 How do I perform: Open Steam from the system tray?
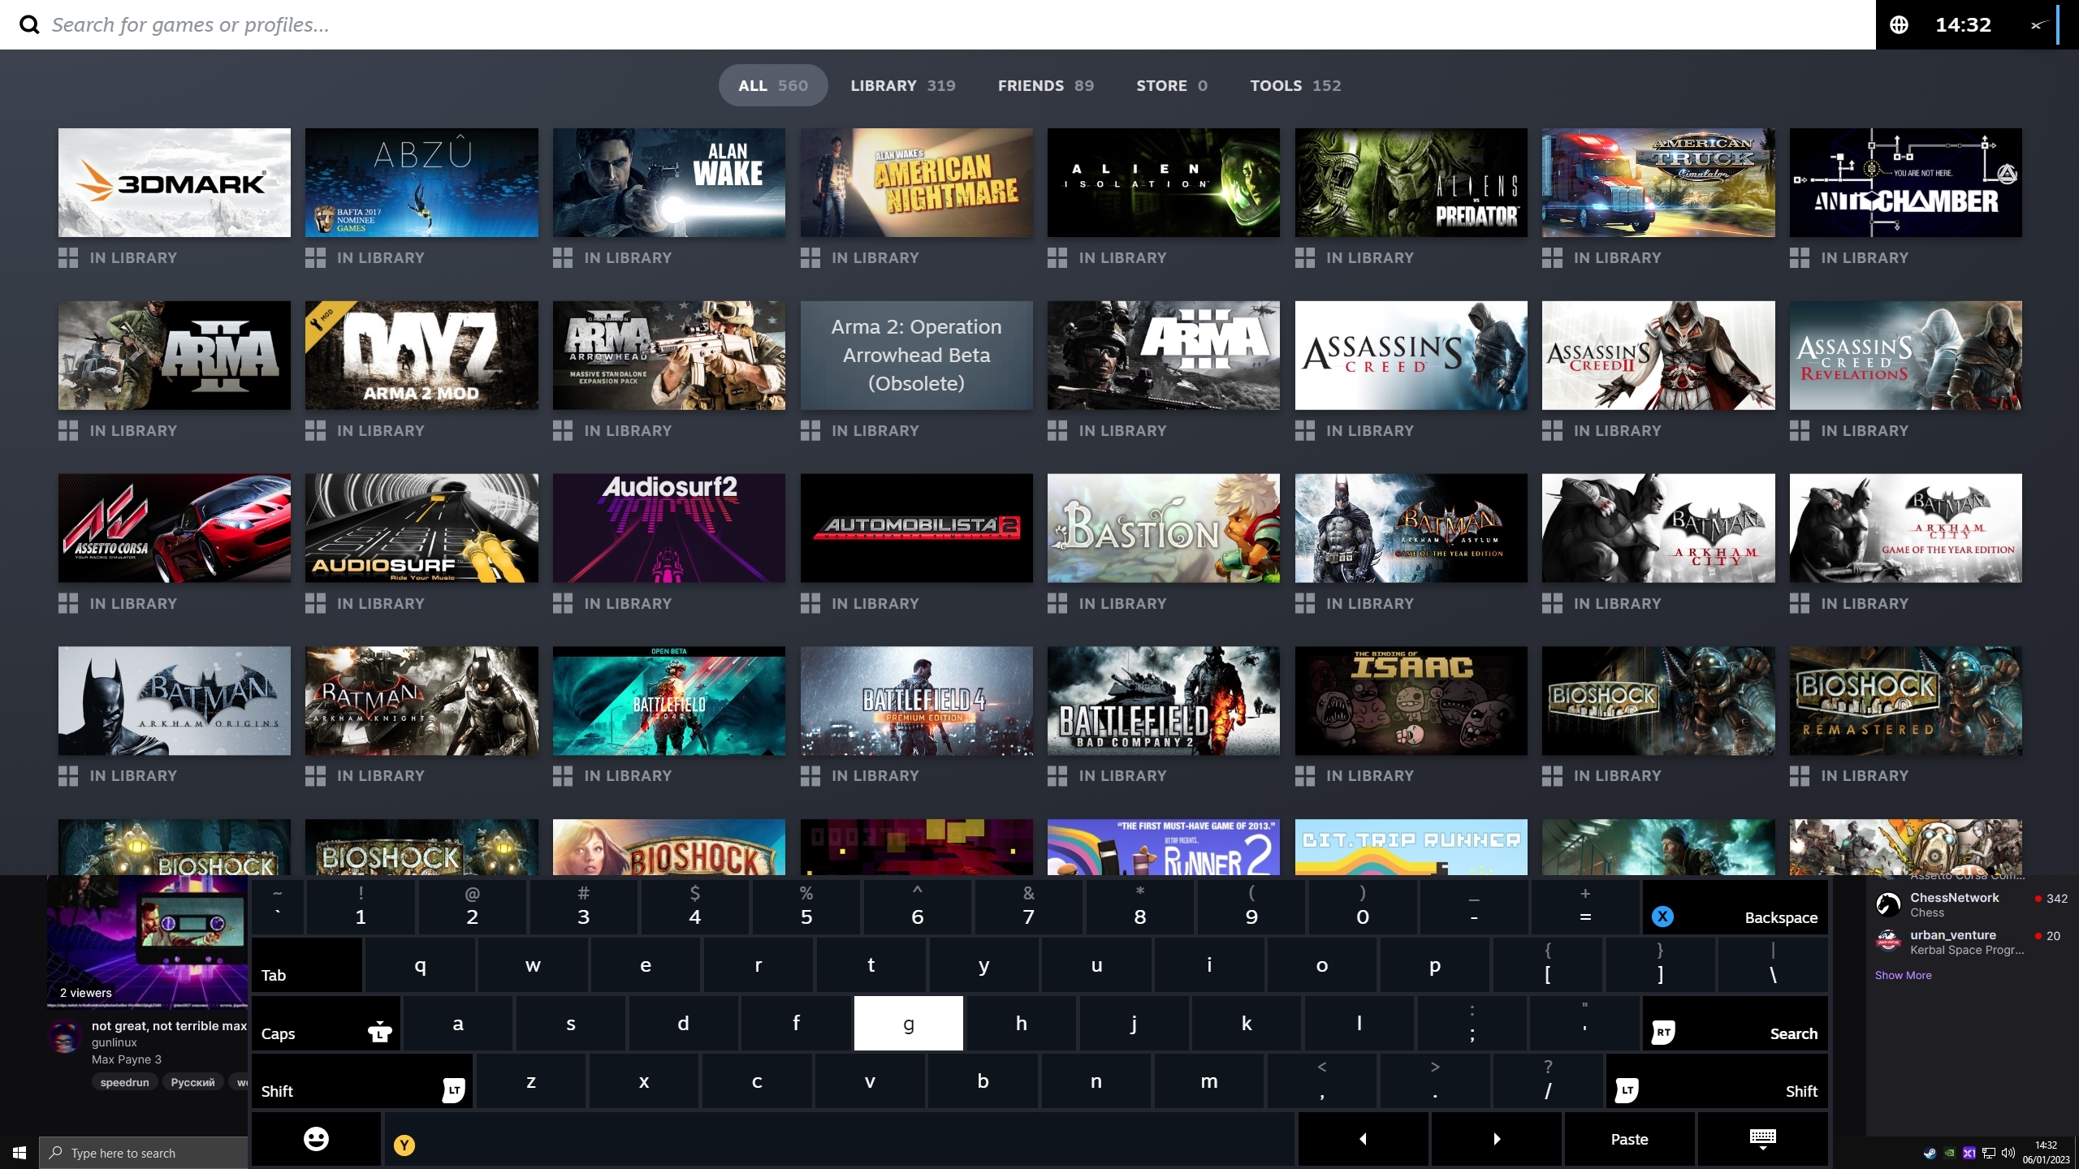(1930, 1152)
